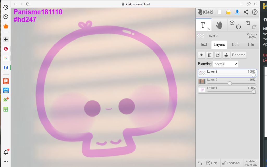The width and height of the screenshot is (267, 167).
Task: Open panel three-dot menu in title bar
Action: click(x=242, y=4)
